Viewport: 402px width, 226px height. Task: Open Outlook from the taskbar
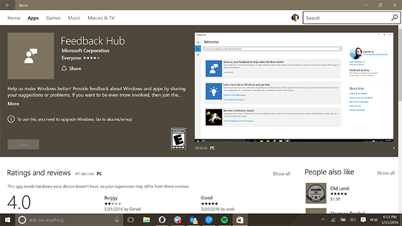coord(193,220)
